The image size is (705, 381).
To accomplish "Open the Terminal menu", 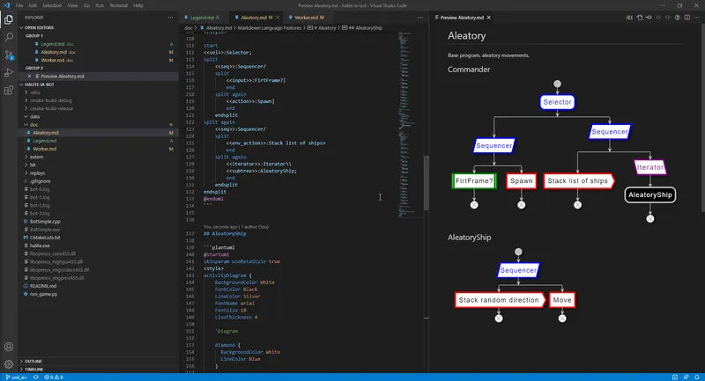I will coord(118,5).
